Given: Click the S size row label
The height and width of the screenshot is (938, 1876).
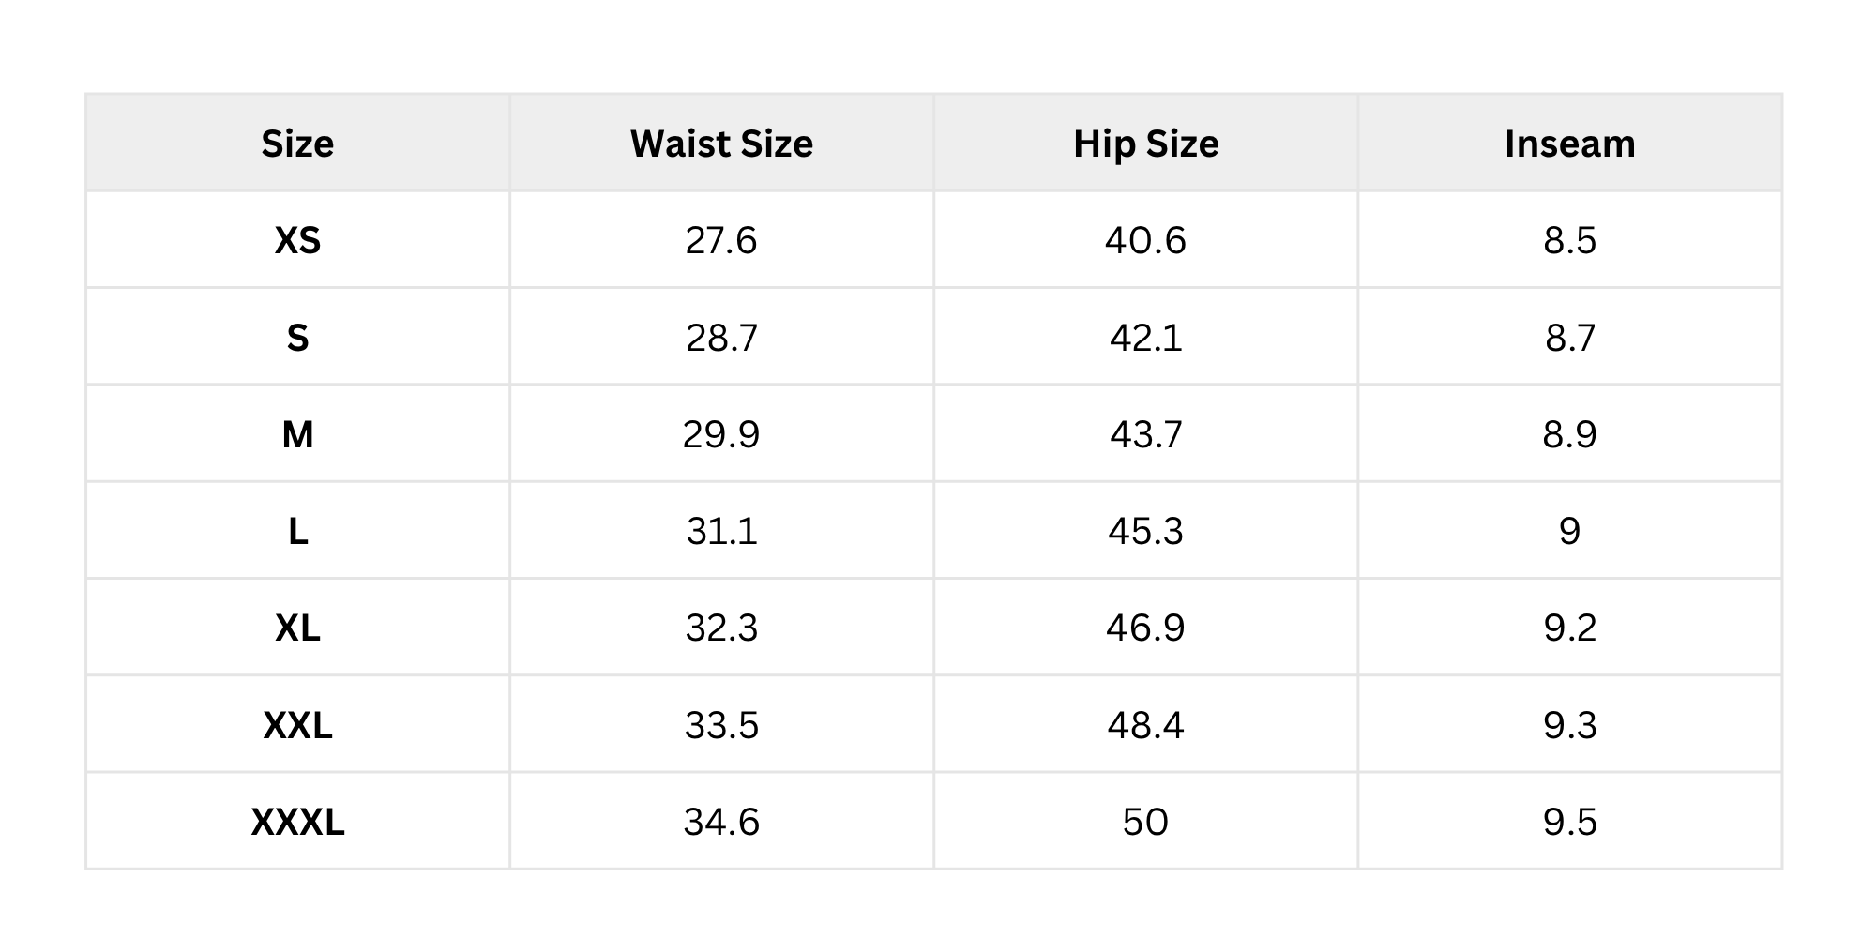Looking at the screenshot, I should (x=297, y=338).
